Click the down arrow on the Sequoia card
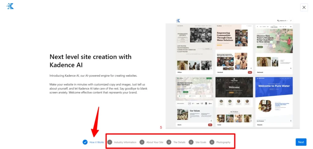The height and width of the screenshot is (149, 313). tap(291, 121)
